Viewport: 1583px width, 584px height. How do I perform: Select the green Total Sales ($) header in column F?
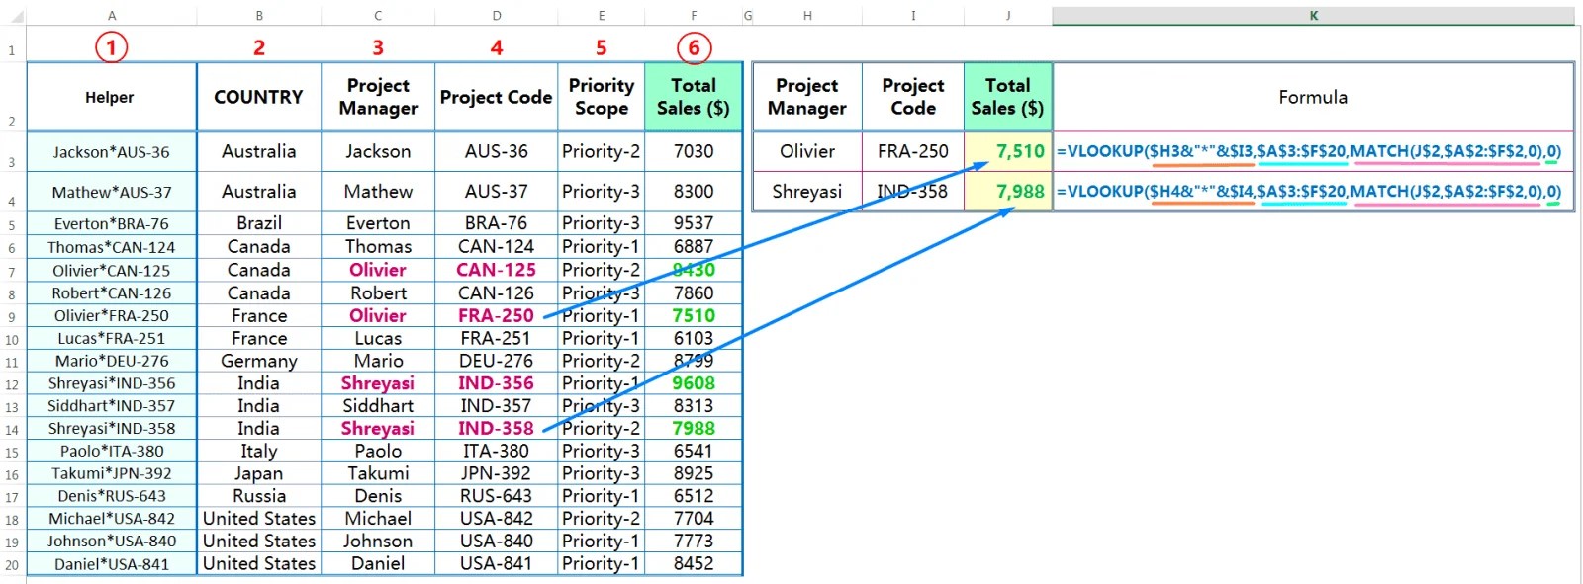pos(694,97)
